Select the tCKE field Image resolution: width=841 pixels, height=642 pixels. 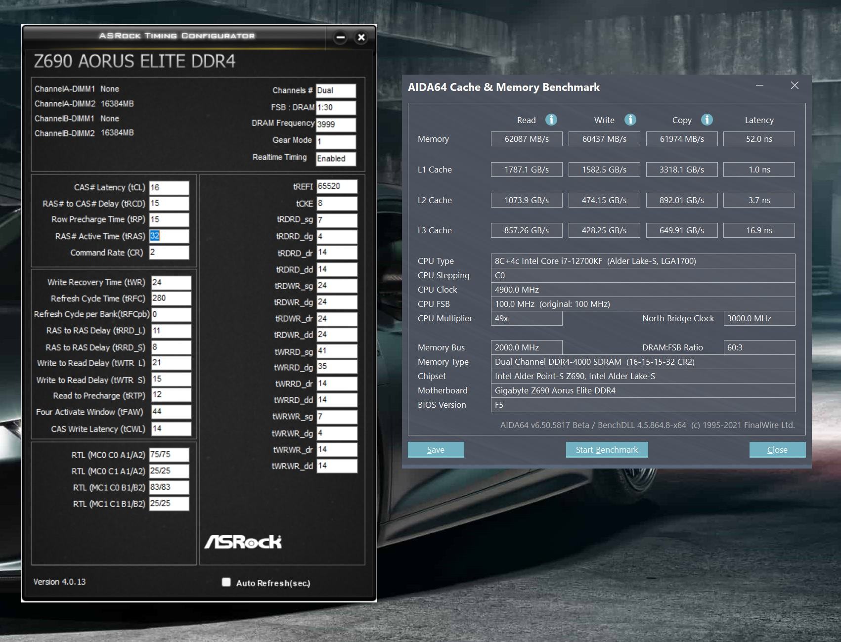pyautogui.click(x=337, y=203)
